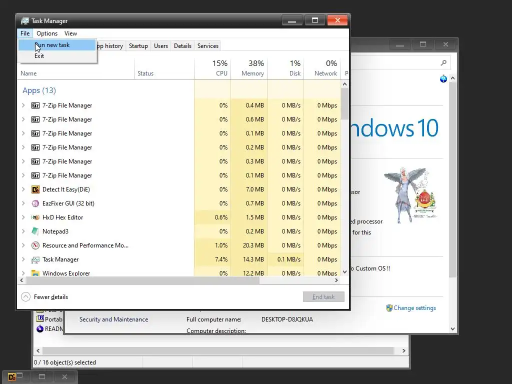Click the Portable file icon in file manager
Viewport: 512px width, 384px height.
coord(40,318)
